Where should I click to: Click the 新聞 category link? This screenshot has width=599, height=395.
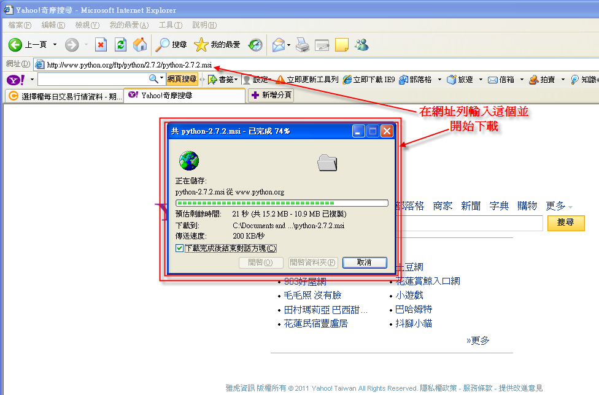click(x=471, y=206)
